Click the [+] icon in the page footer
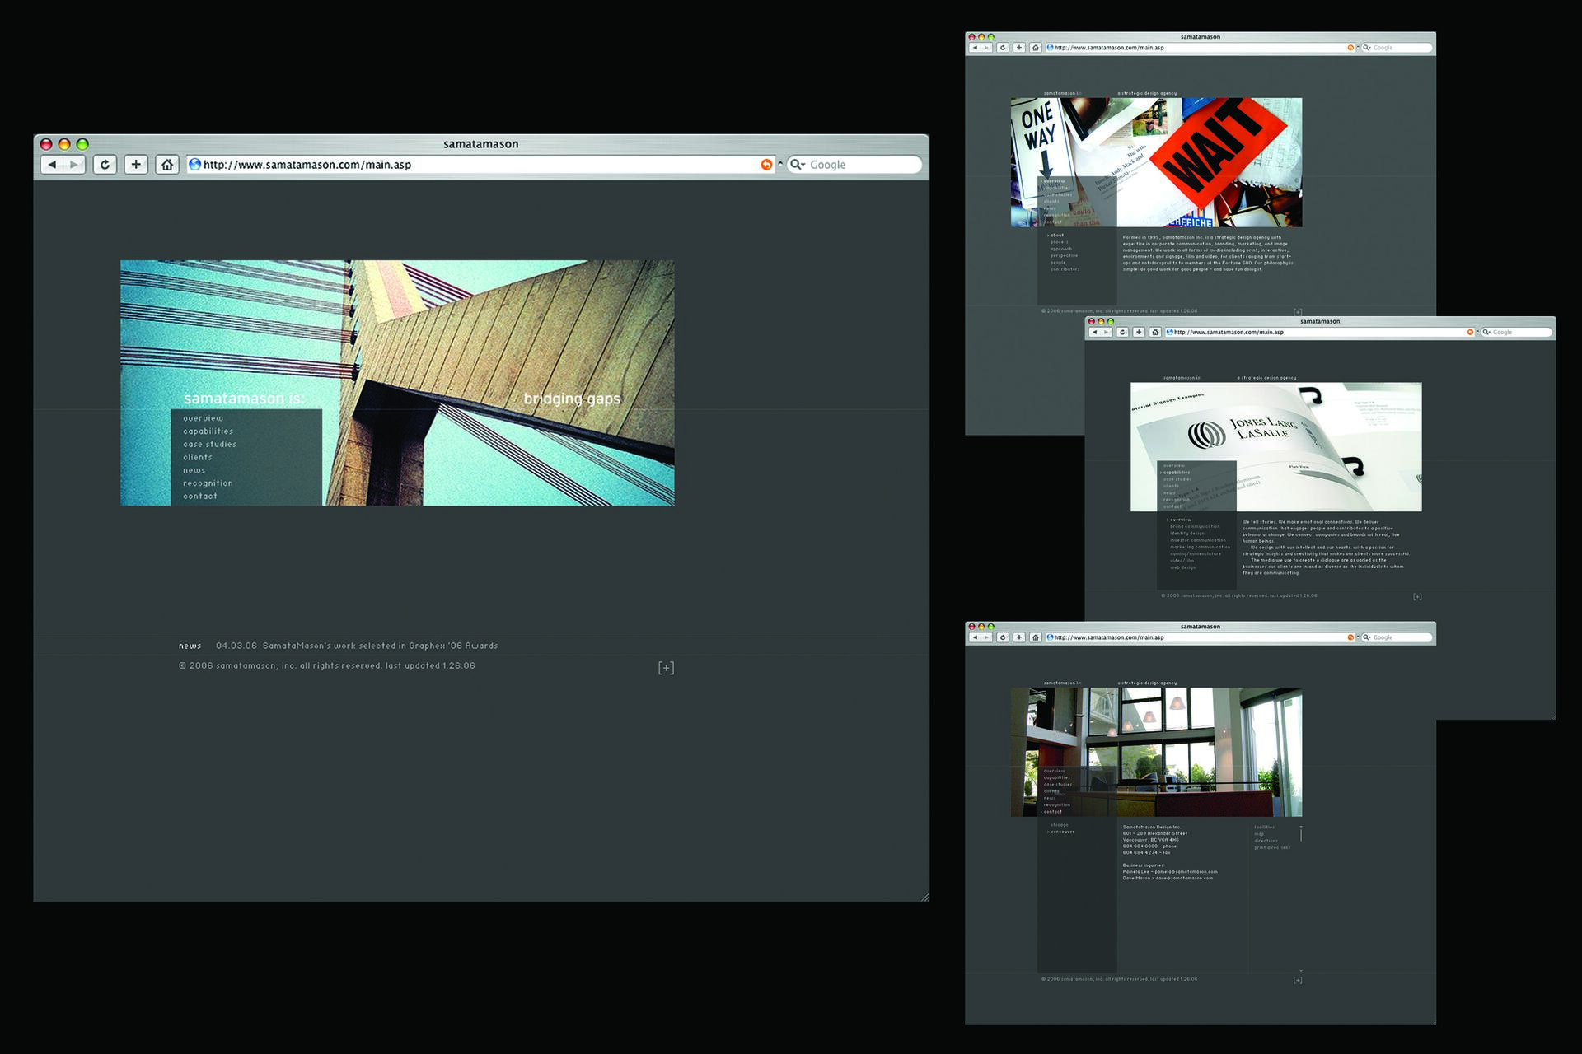 (x=666, y=667)
